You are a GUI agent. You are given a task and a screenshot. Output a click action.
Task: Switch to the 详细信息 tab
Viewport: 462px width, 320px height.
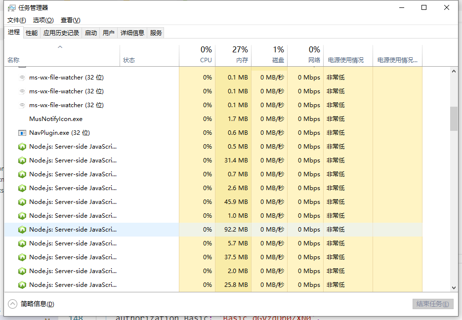[x=132, y=33]
